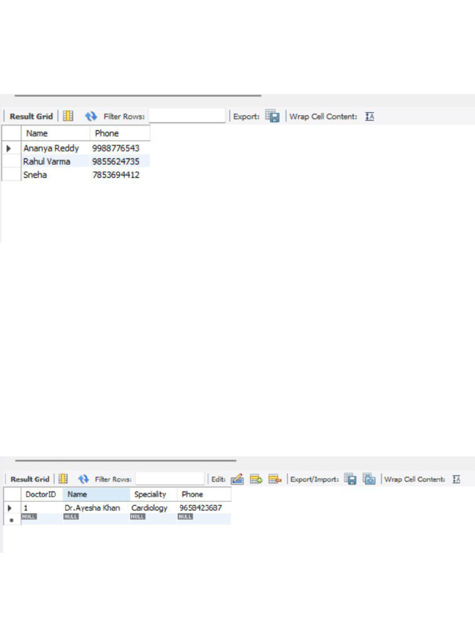Click the lower Result Grid button
Image resolution: width=475 pixels, height=634 pixels.
click(x=30, y=479)
